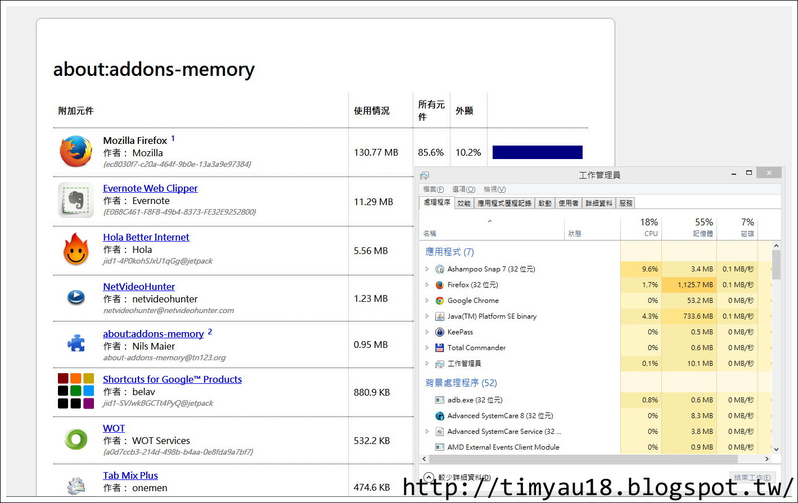The height and width of the screenshot is (503, 798).
Task: Click the Evernote Web Clipper elephant icon
Action: (x=76, y=200)
